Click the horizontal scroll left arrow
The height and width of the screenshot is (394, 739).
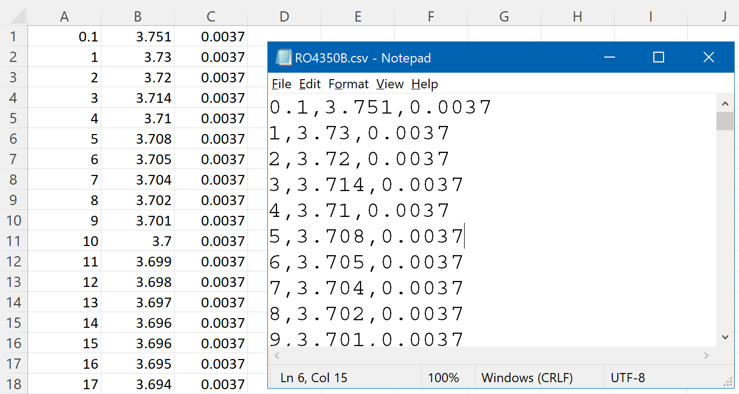277,355
